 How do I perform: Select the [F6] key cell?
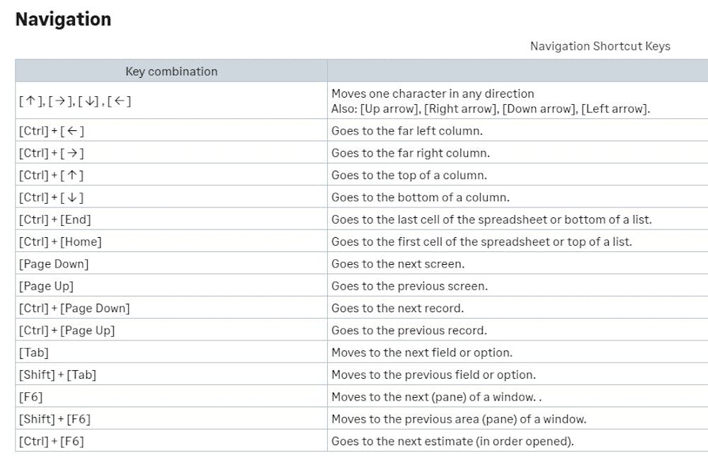pos(31,397)
